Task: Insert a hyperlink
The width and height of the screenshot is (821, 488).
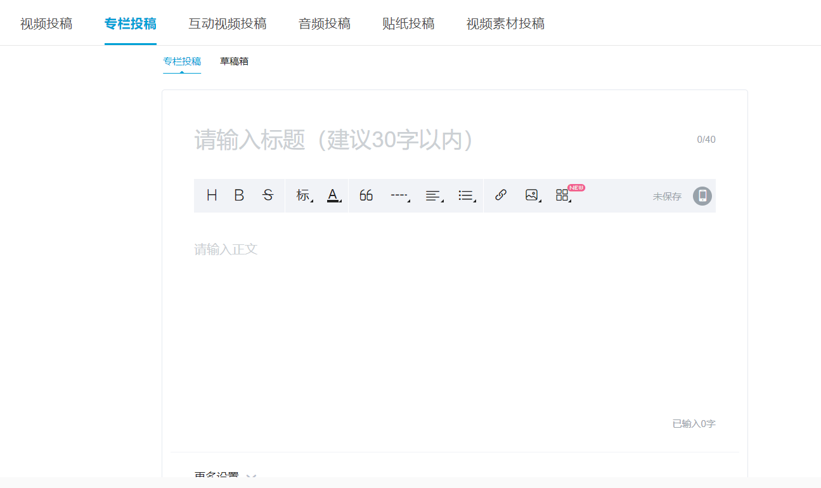Action: coord(500,195)
